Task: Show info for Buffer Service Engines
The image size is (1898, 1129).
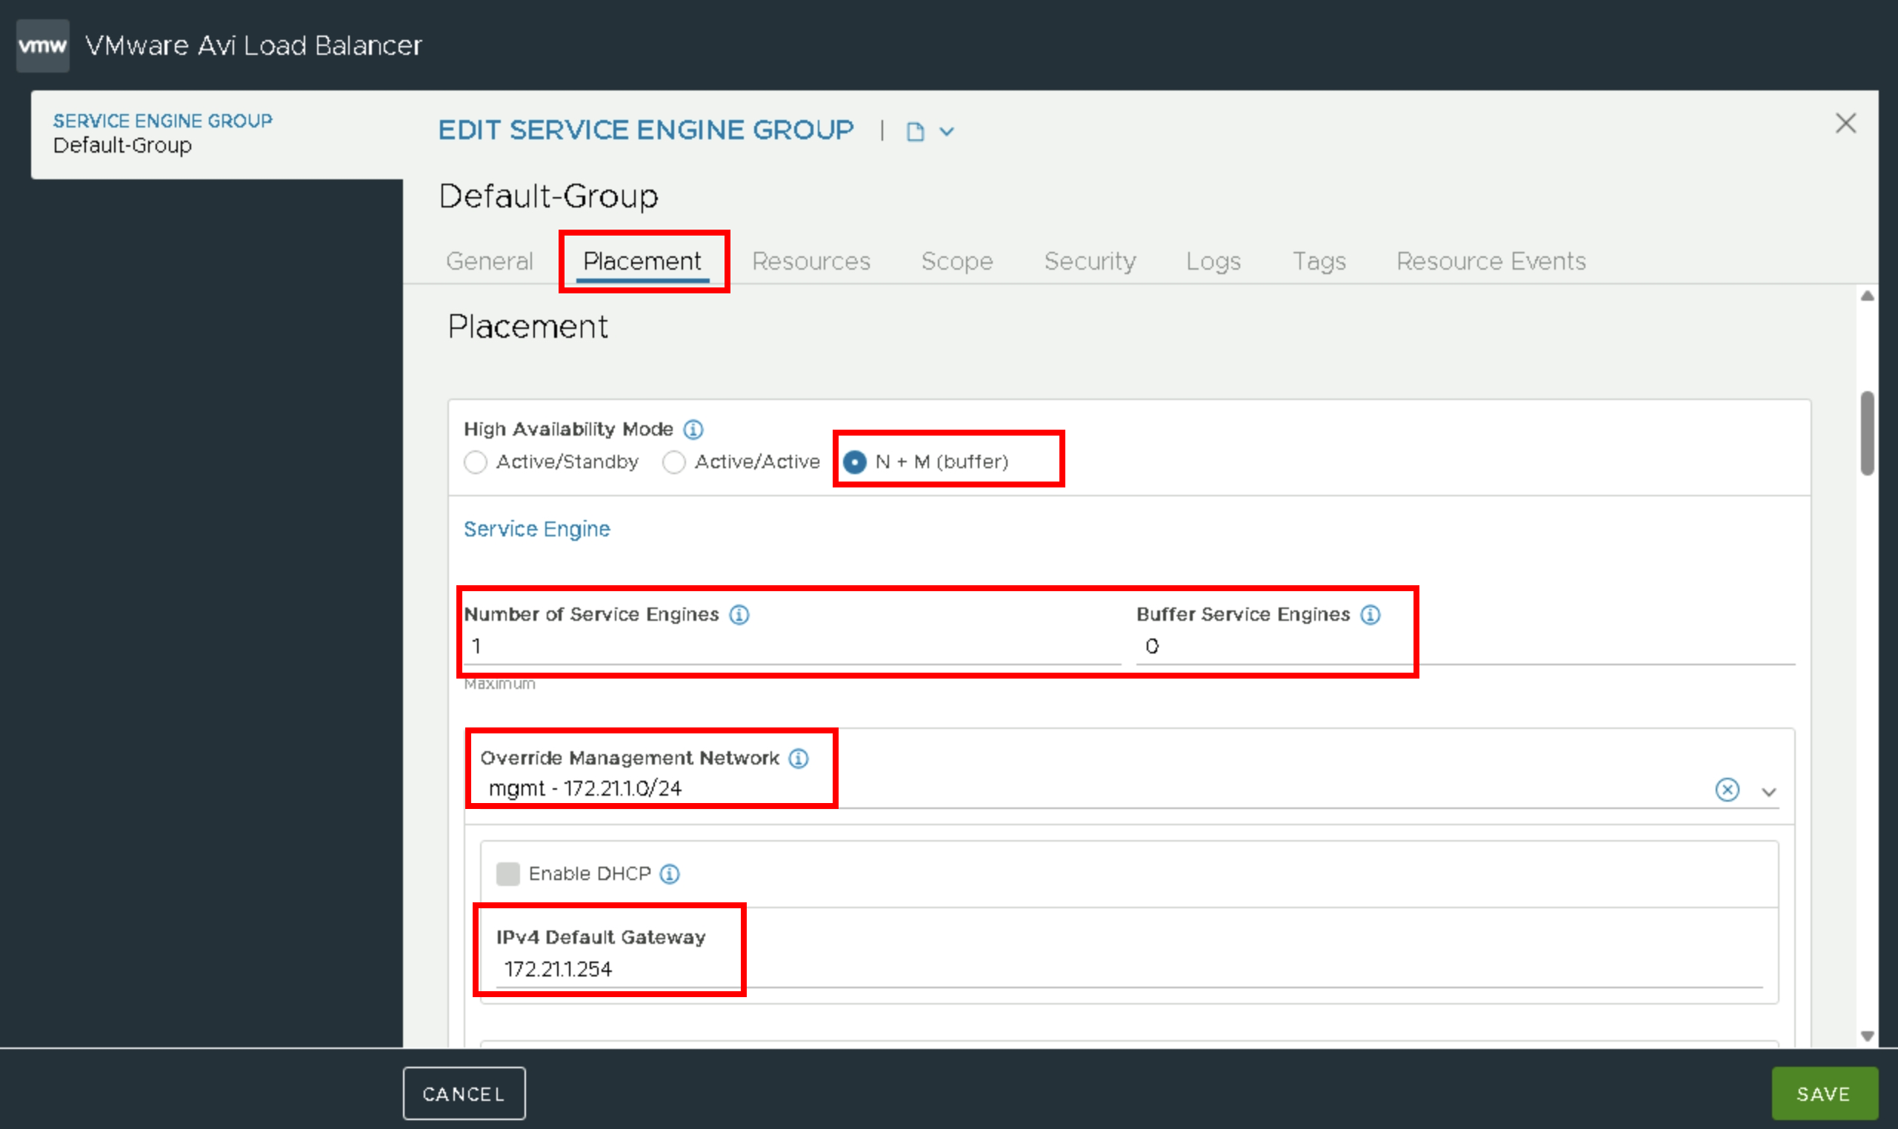Action: point(1370,615)
